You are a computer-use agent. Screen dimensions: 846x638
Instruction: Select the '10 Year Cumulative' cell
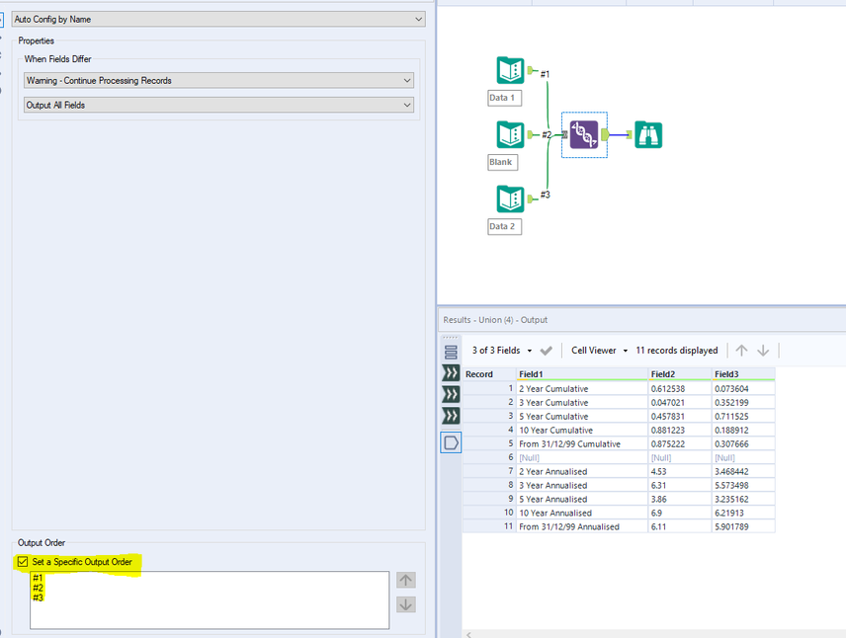(x=582, y=431)
